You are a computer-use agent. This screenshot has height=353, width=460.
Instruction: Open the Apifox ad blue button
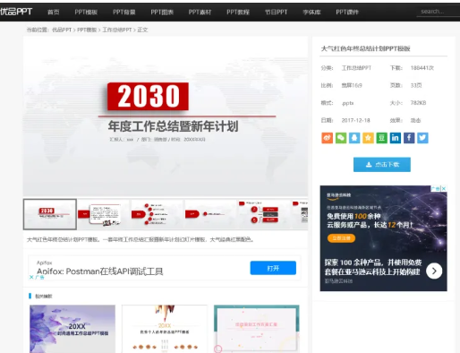point(273,268)
